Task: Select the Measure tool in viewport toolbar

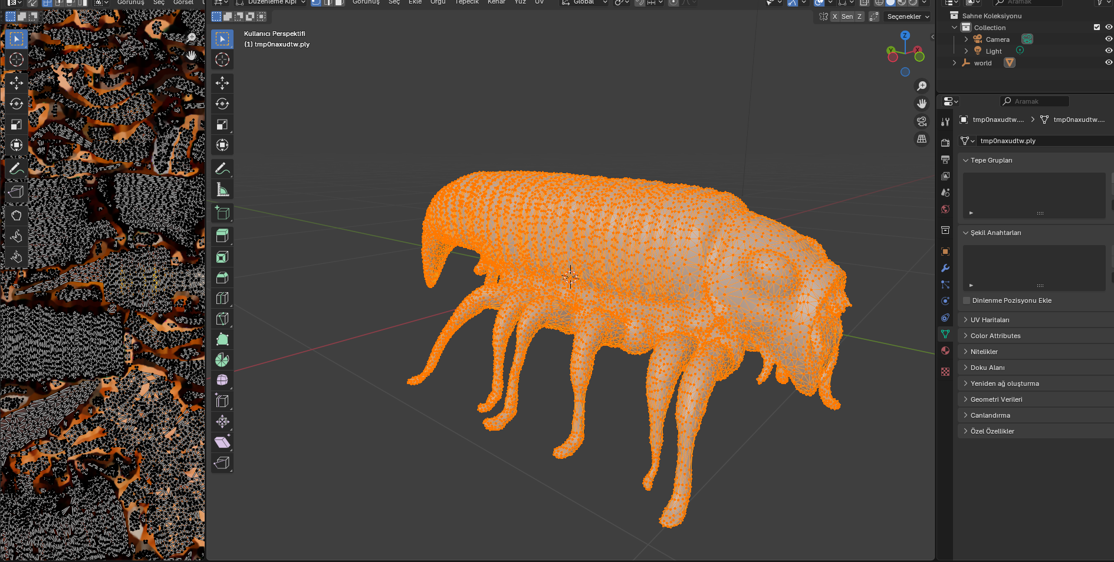Action: point(222,190)
